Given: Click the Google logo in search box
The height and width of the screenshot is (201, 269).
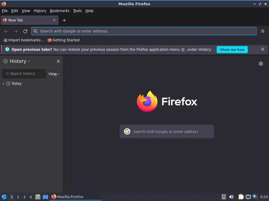Looking at the screenshot, I should coord(127,131).
